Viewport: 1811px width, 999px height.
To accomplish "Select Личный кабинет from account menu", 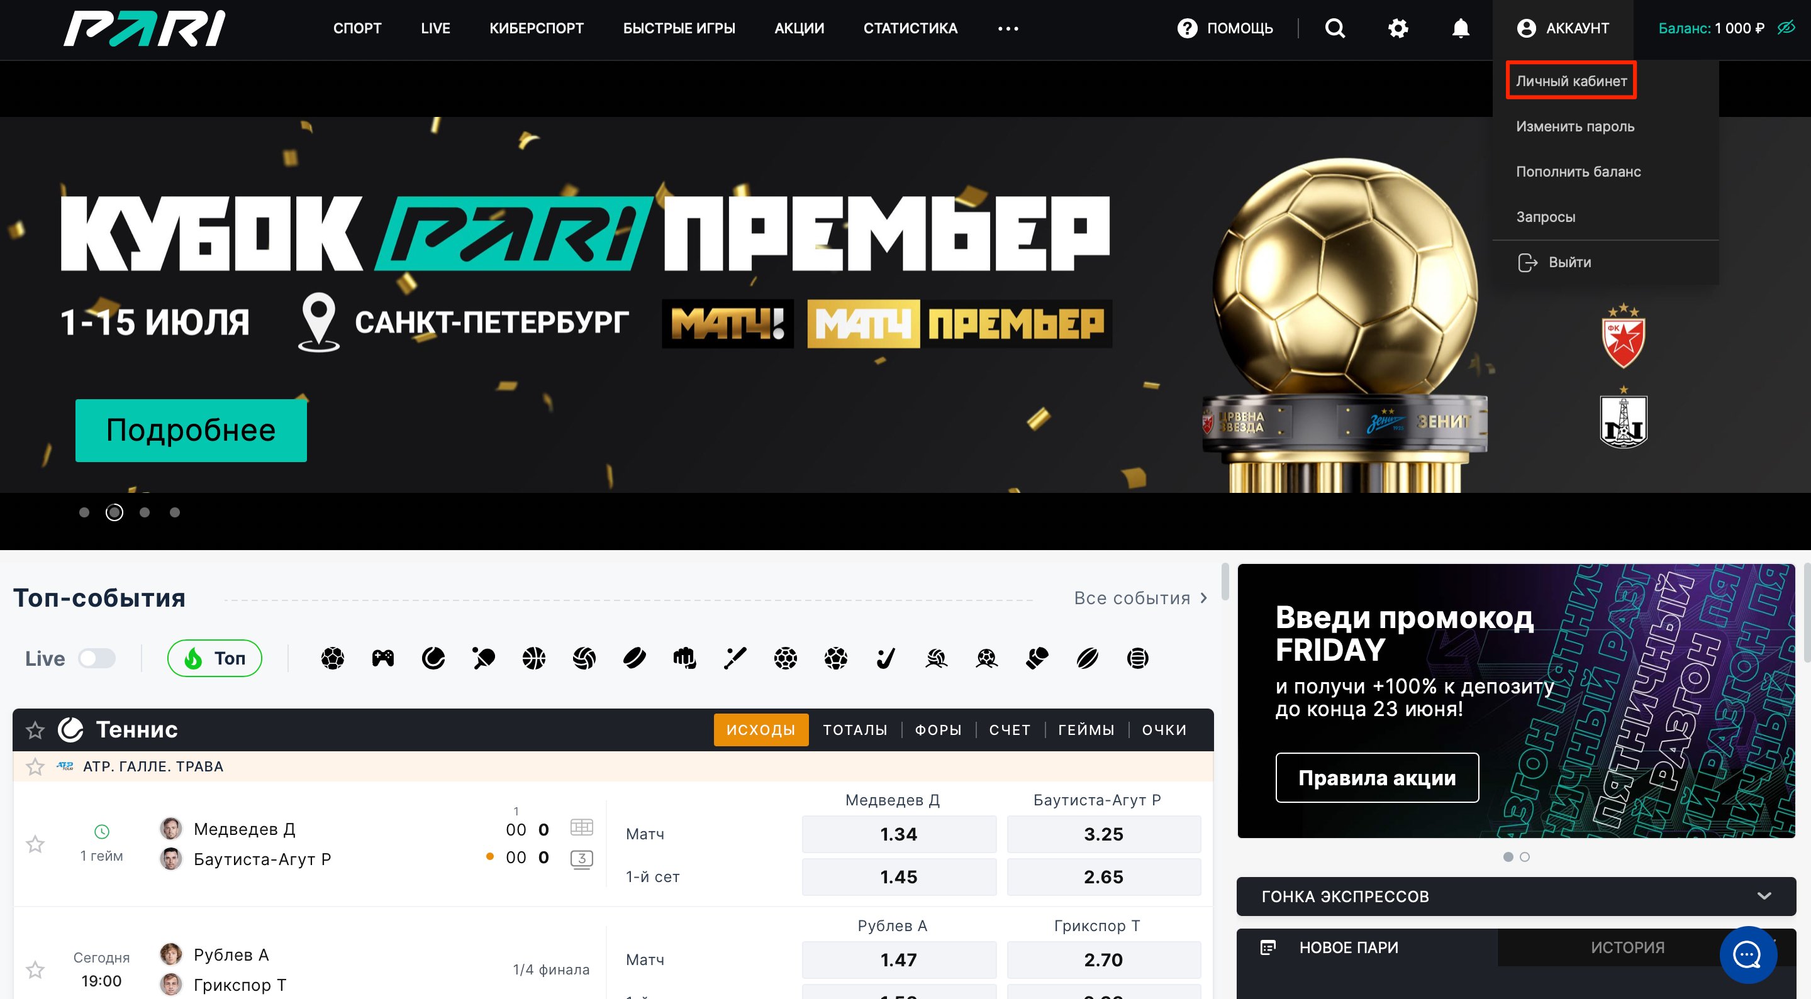I will (1571, 81).
